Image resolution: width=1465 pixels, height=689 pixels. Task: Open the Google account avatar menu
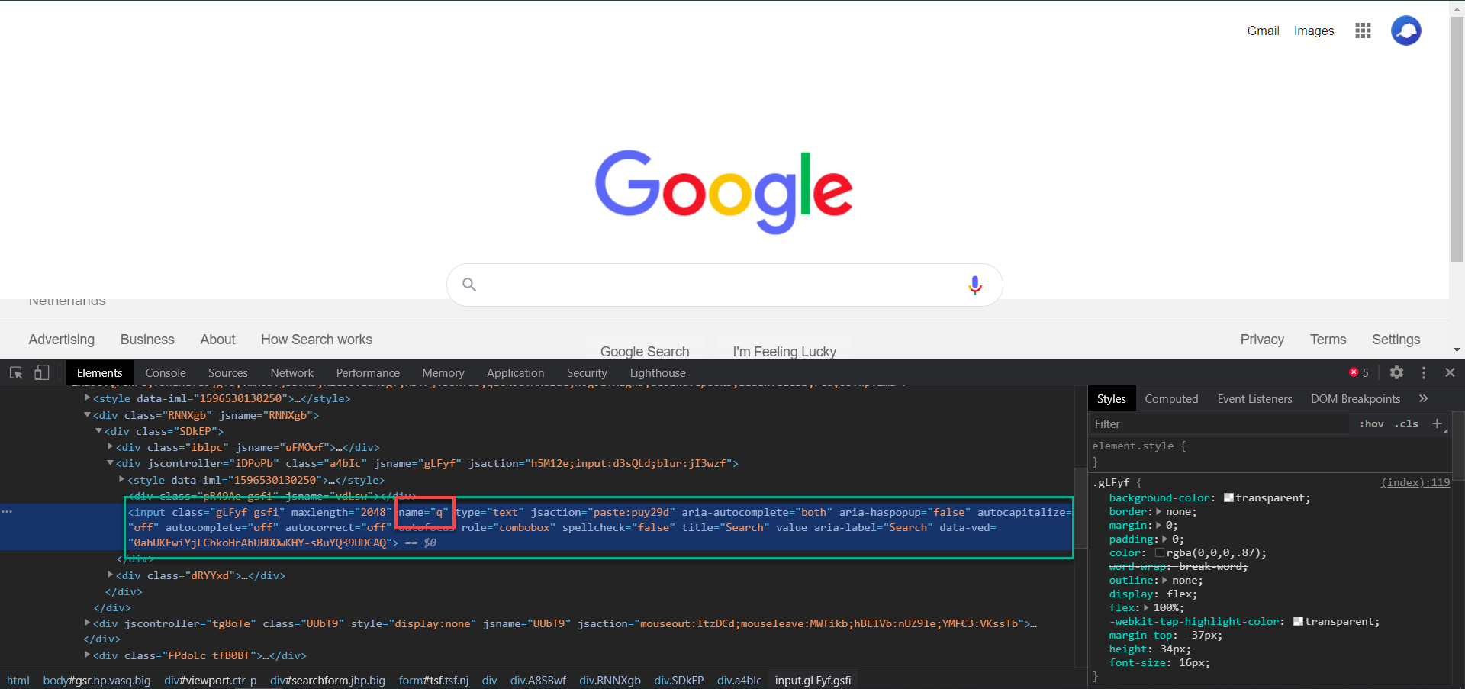[1405, 31]
